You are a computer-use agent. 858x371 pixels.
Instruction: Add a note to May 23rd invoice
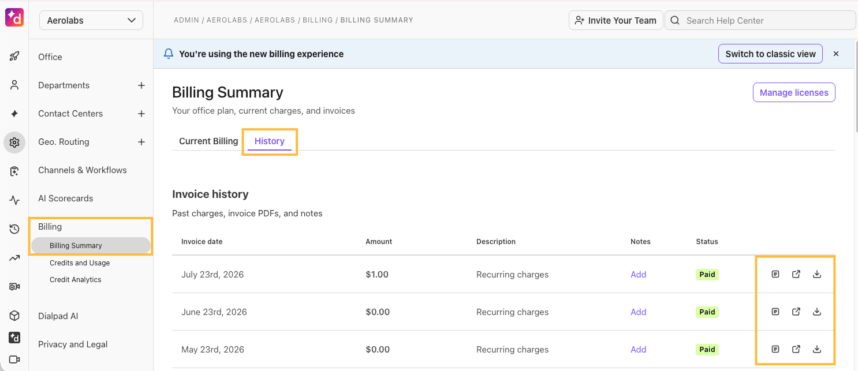tap(638, 349)
